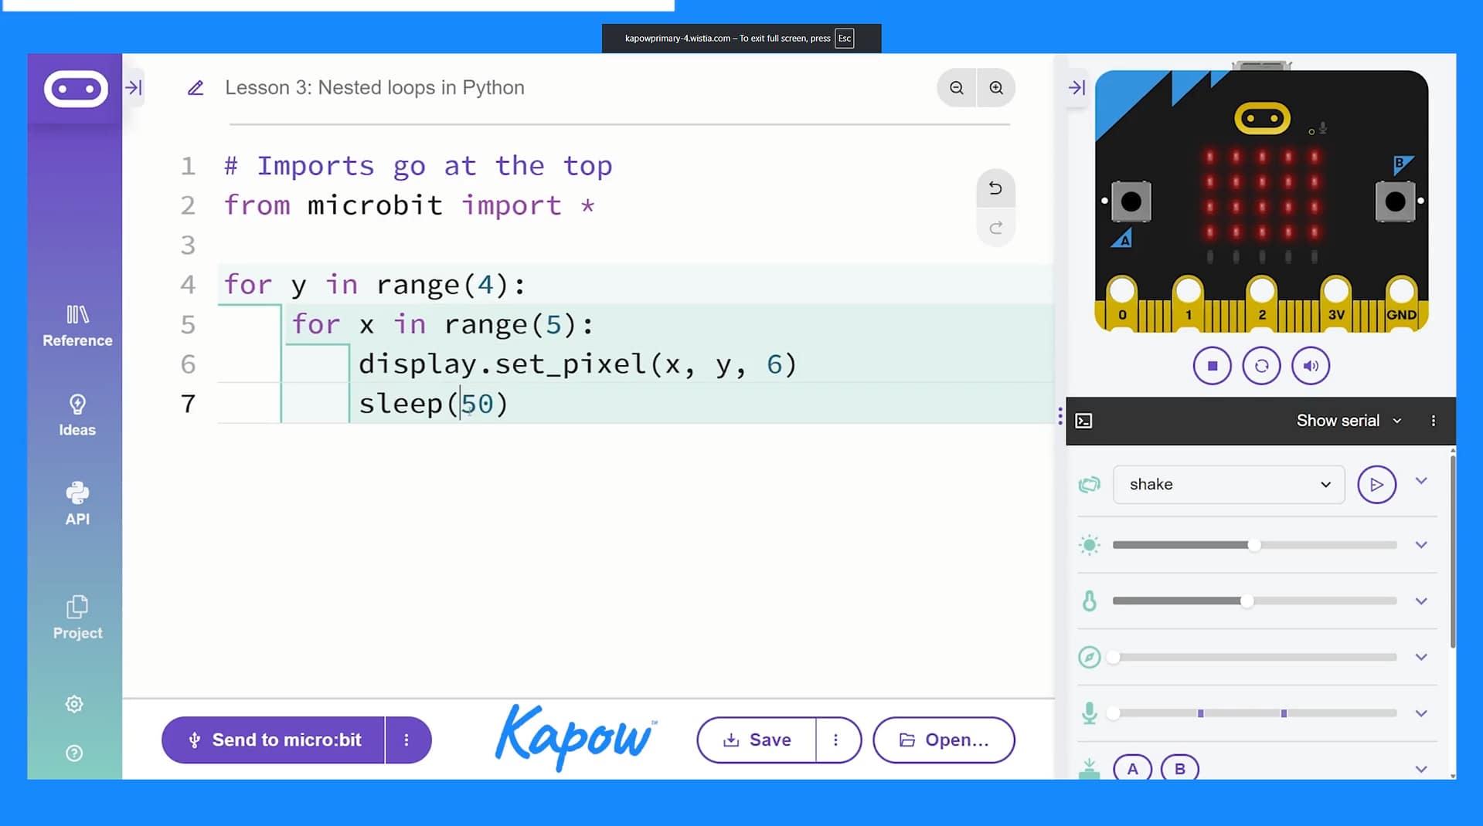Expand the microphone sensor section
Screen dimensions: 1483x826
pyautogui.click(x=1421, y=713)
